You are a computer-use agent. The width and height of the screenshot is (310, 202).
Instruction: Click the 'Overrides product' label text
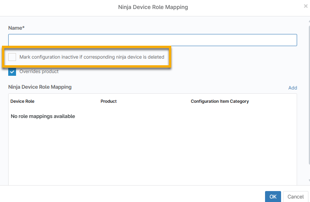click(39, 72)
